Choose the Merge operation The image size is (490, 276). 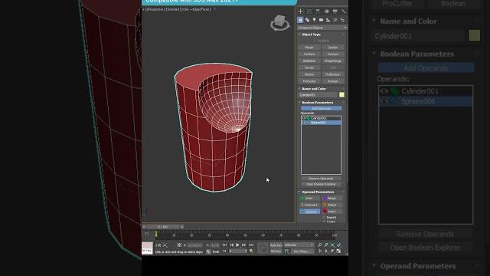[x=332, y=199]
